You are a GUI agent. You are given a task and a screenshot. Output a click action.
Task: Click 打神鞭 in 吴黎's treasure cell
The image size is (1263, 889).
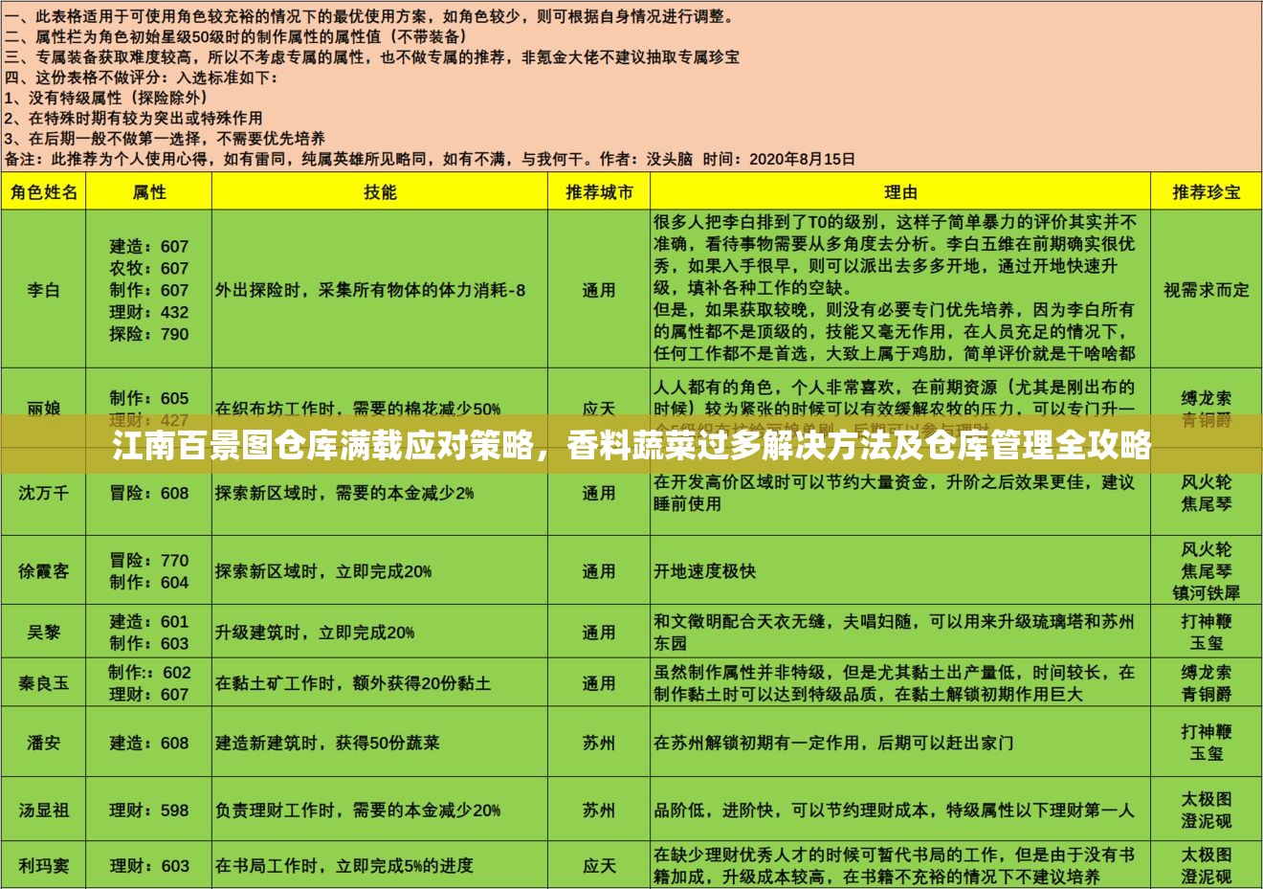1207,622
